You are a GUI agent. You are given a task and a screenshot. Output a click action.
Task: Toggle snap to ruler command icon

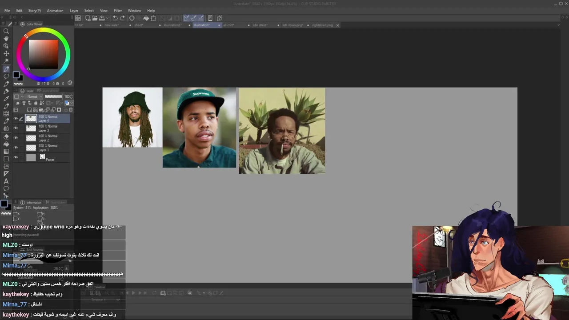pyautogui.click(x=186, y=18)
